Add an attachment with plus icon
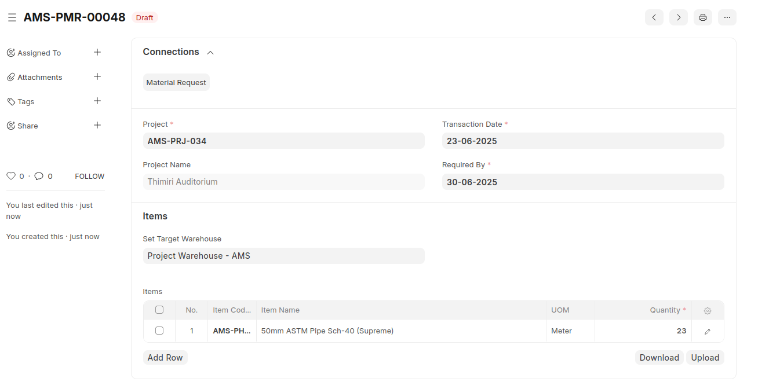The width and height of the screenshot is (769, 389). 97,77
